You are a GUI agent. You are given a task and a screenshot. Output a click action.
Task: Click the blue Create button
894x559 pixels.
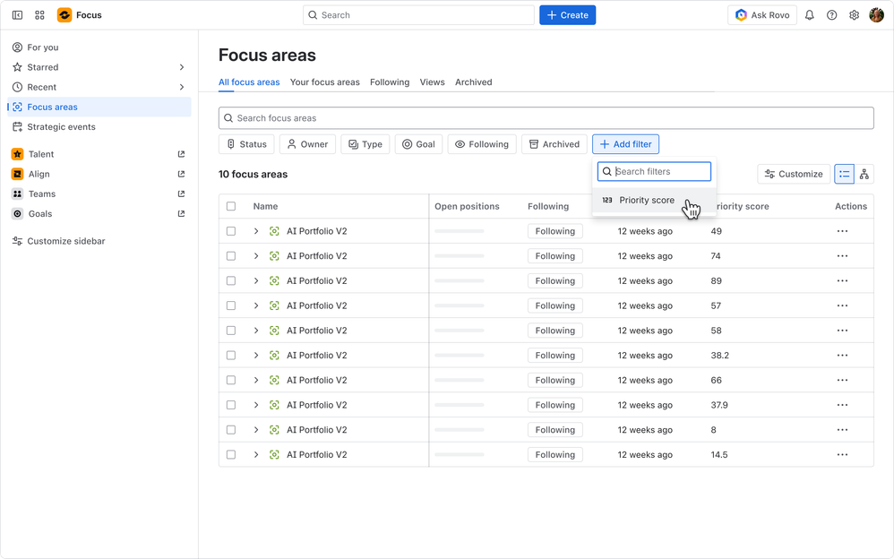pyautogui.click(x=567, y=15)
